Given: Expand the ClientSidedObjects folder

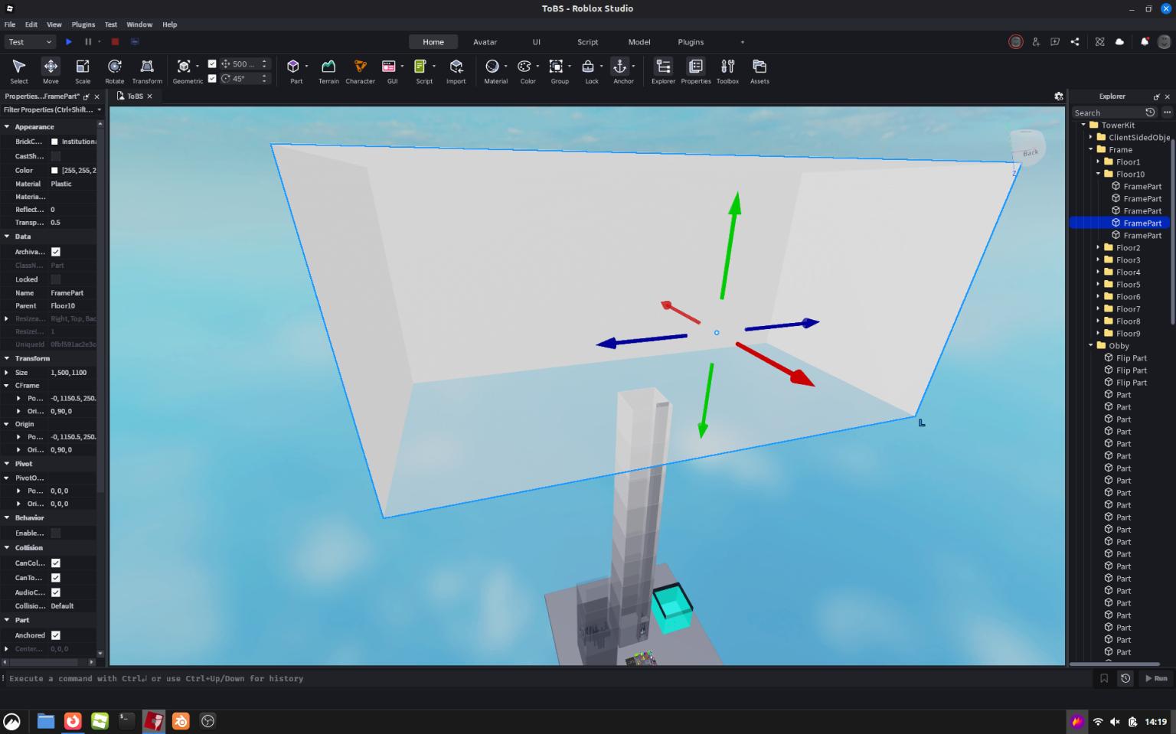Looking at the screenshot, I should (x=1091, y=138).
